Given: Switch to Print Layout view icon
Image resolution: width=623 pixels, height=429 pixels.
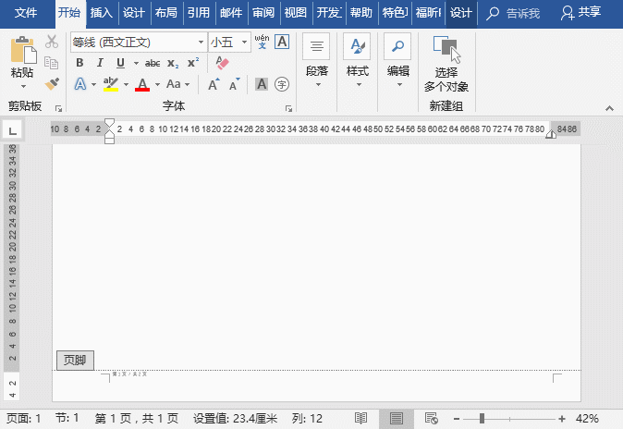Looking at the screenshot, I should (397, 418).
